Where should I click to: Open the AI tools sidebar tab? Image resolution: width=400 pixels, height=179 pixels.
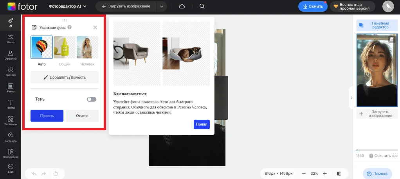[x=11, y=23]
